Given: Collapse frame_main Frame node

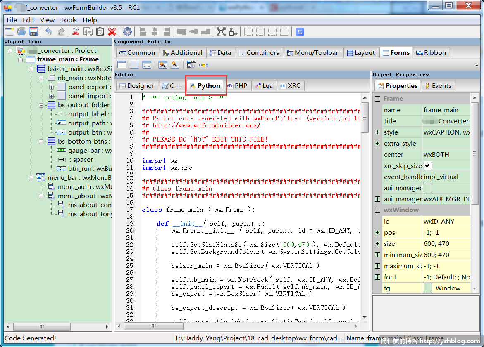Looking at the screenshot, I should pos(20,59).
